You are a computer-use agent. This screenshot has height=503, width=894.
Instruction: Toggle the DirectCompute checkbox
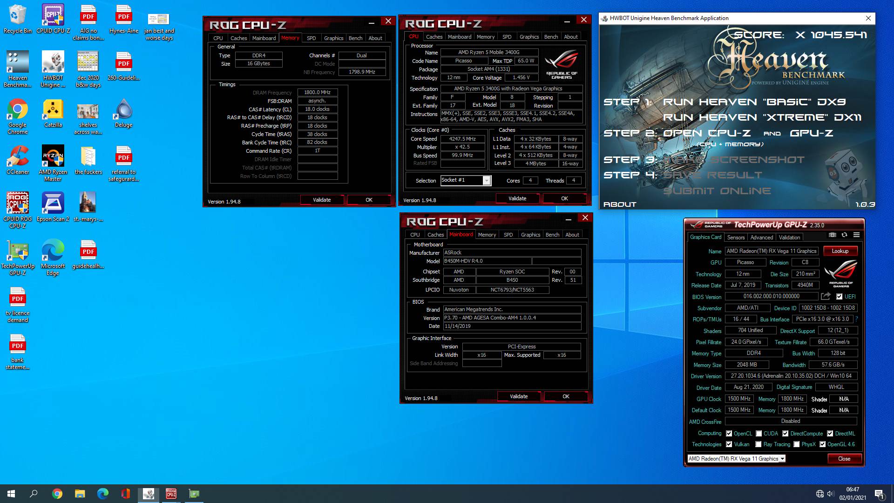[786, 433]
